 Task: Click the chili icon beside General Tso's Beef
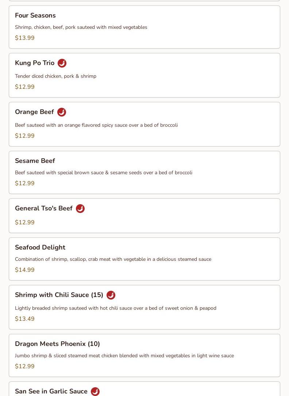[x=80, y=209]
